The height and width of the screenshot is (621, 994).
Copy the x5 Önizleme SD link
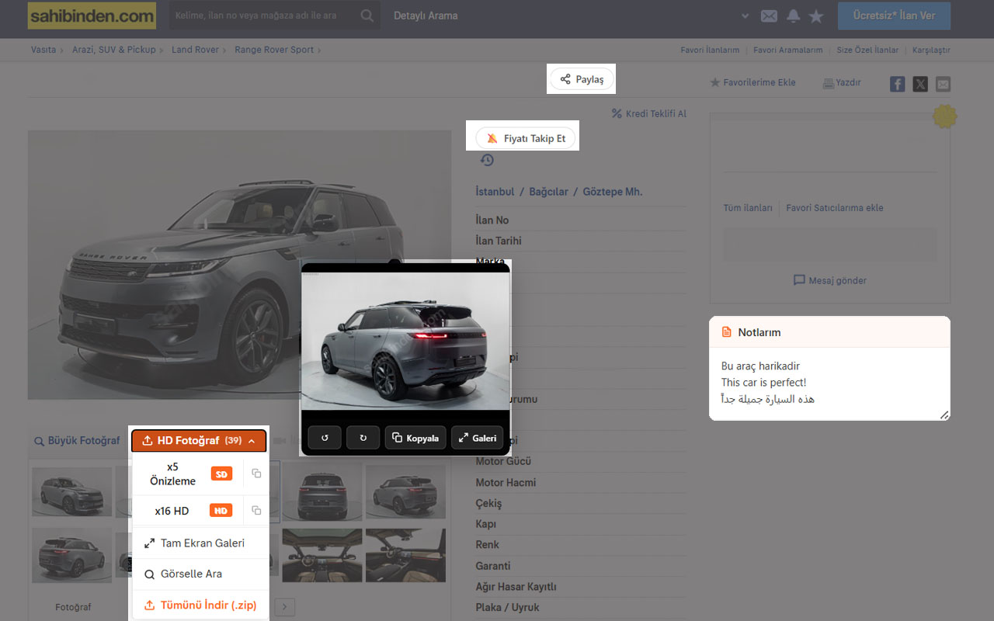click(x=256, y=474)
